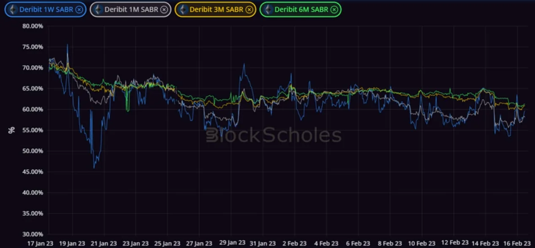
Task: Click the 60.00% y-axis label
Action: pos(33,109)
